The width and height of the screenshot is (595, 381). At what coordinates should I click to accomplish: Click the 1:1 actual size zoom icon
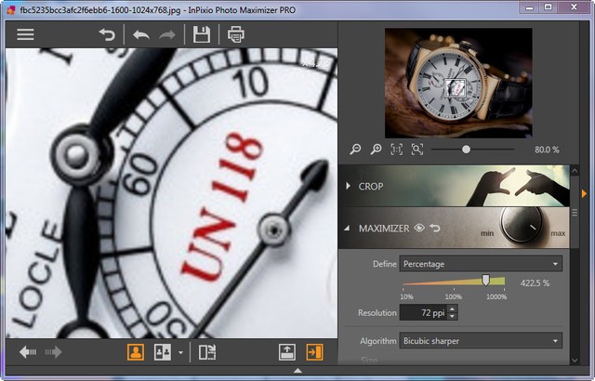coord(397,149)
